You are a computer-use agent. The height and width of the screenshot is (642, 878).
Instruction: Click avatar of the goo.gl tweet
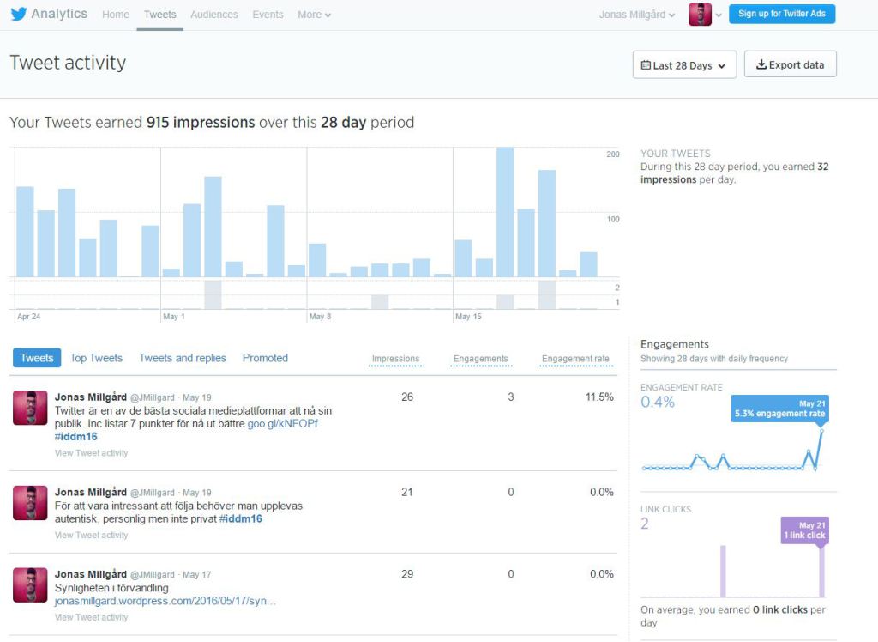point(30,408)
